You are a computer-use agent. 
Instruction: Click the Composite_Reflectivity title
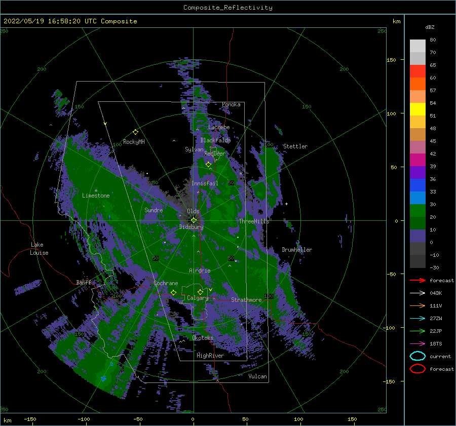pyautogui.click(x=227, y=8)
